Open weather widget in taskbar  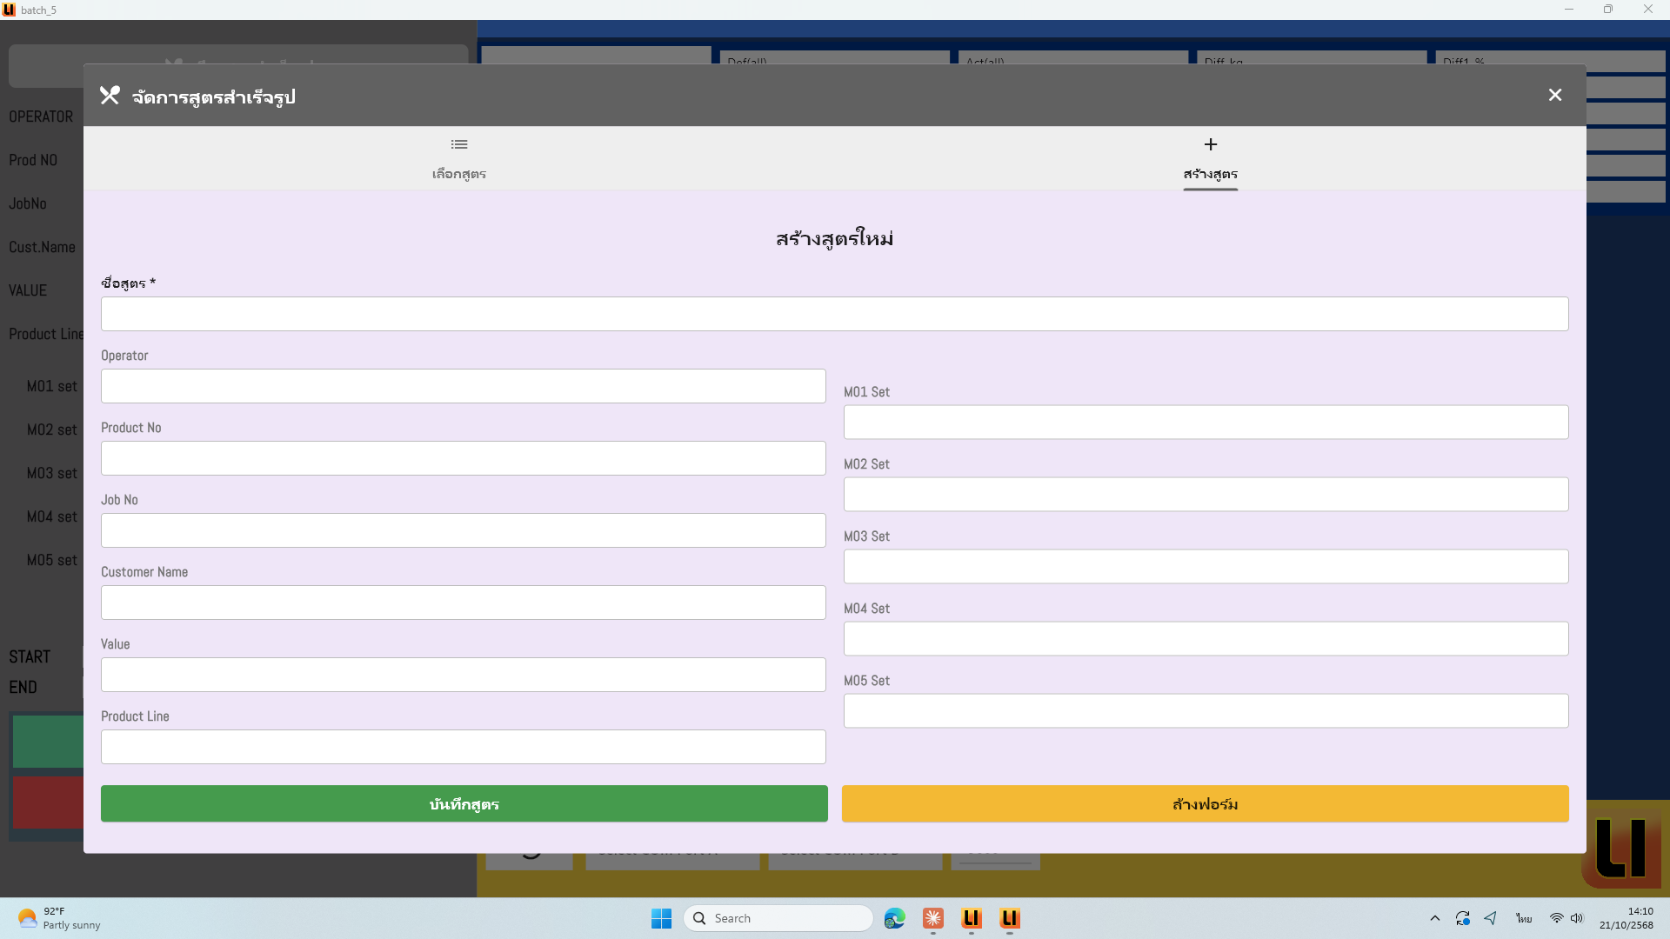pyautogui.click(x=57, y=918)
